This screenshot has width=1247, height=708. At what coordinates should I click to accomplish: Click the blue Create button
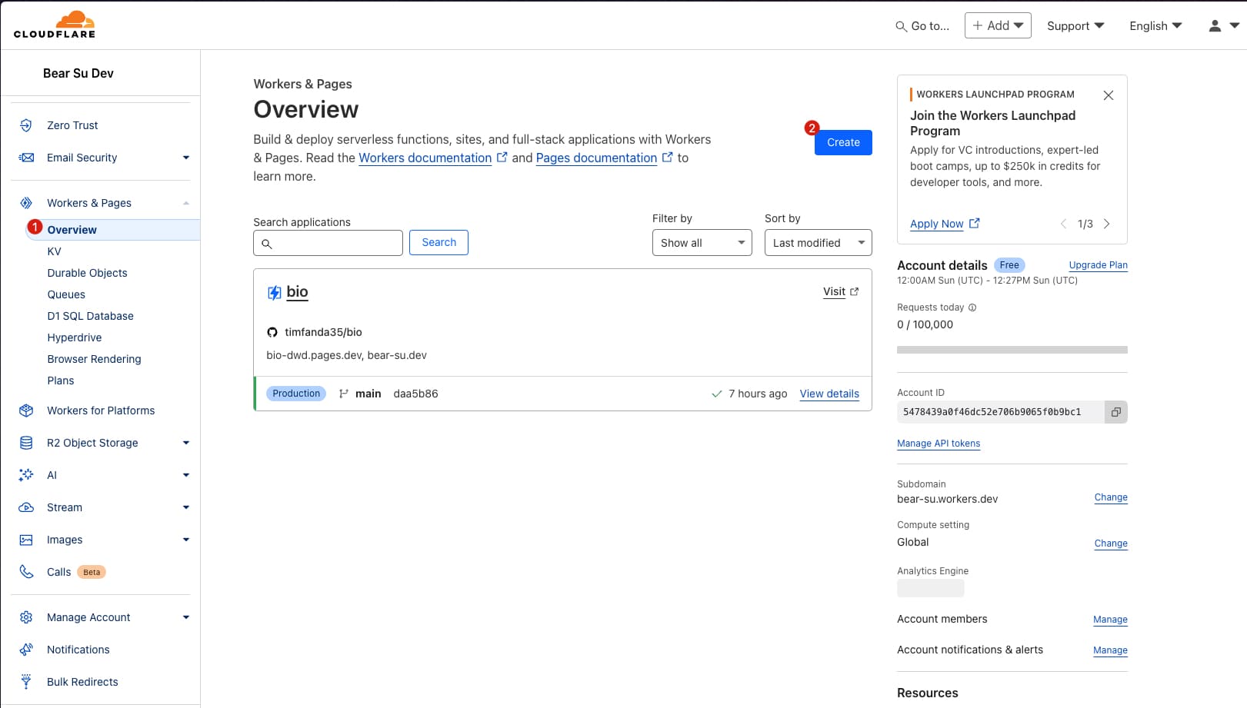843,142
